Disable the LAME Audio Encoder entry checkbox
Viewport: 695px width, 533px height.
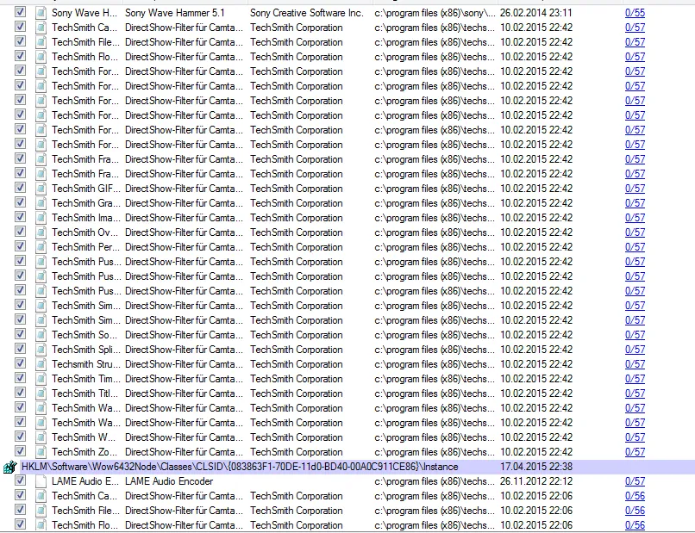click(20, 480)
